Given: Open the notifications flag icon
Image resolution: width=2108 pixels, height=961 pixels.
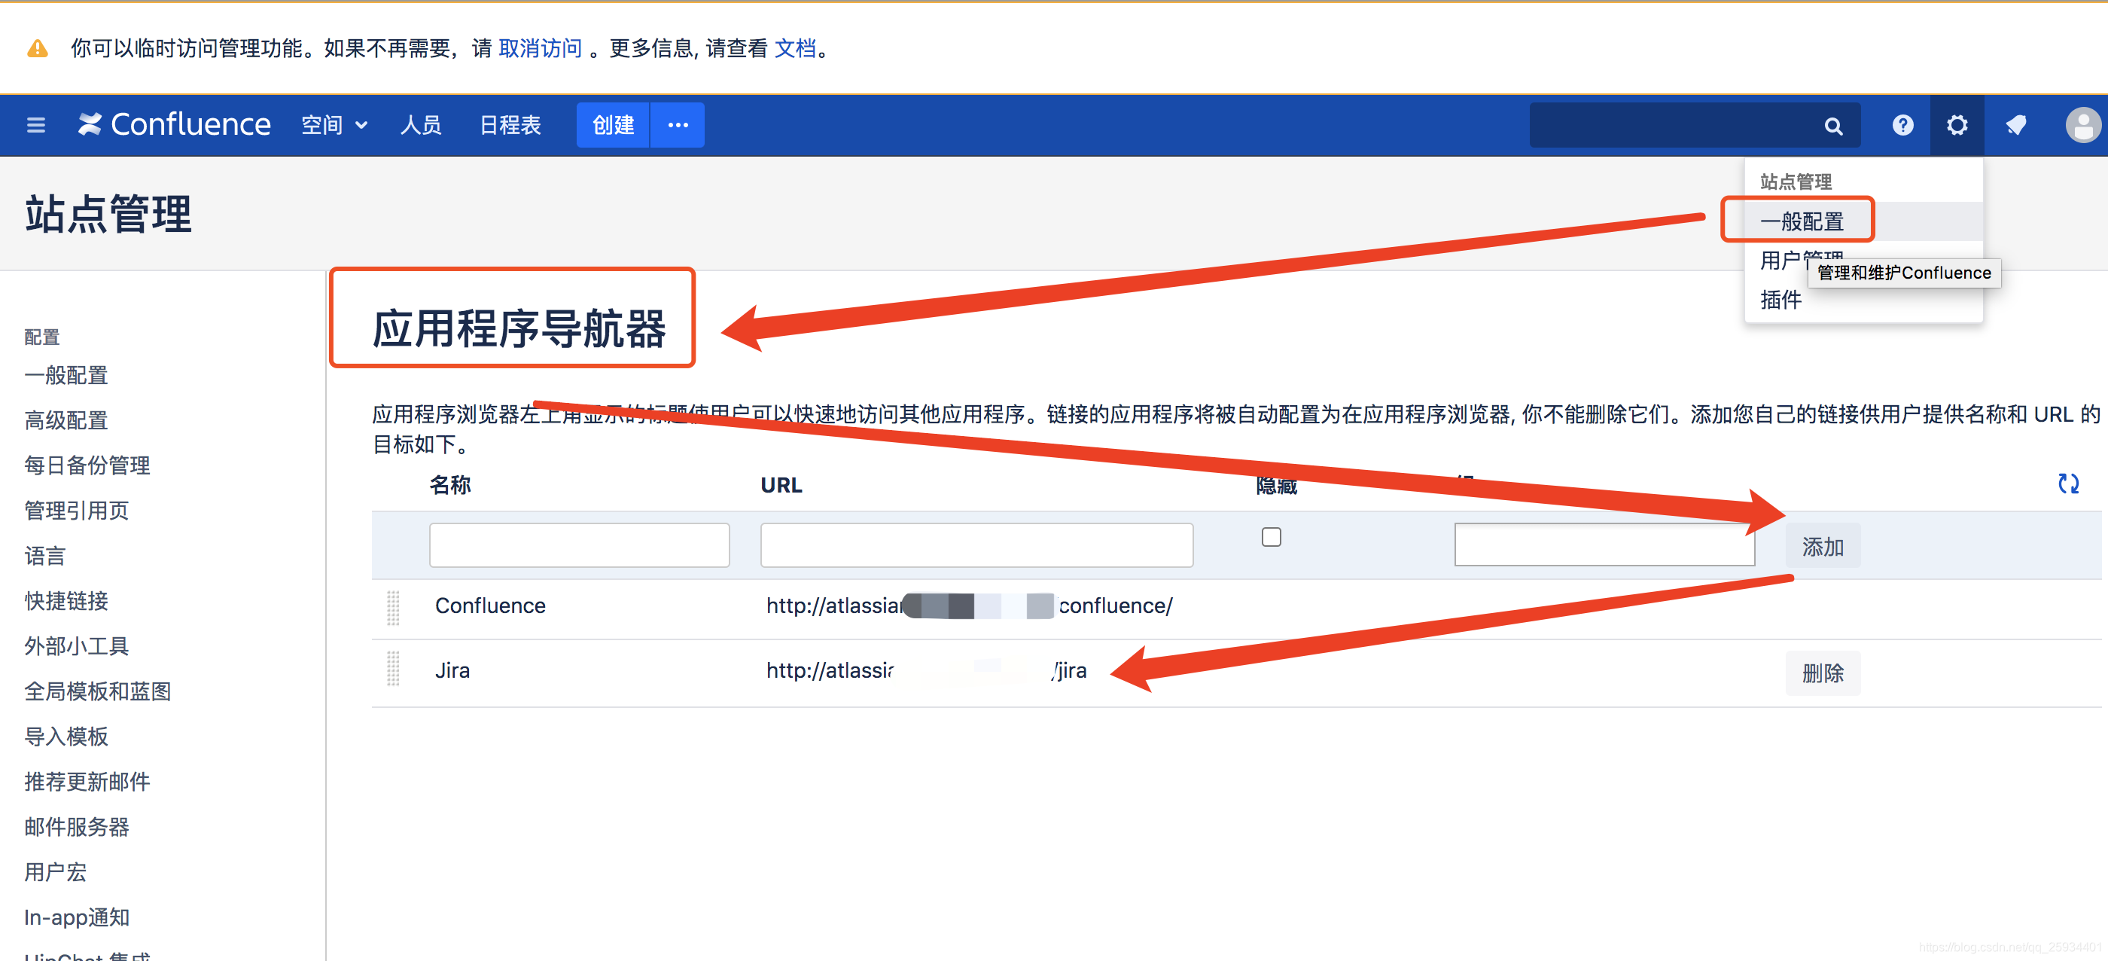Looking at the screenshot, I should tap(2015, 125).
